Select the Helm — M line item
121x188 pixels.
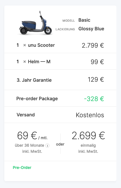60,62
